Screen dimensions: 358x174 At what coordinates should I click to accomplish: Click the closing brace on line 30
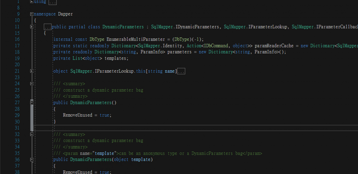[x=55, y=122]
